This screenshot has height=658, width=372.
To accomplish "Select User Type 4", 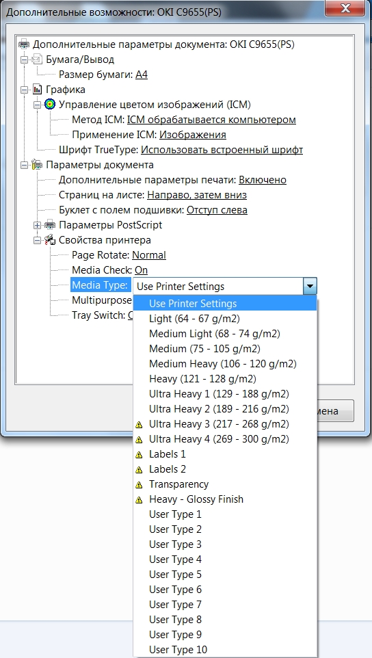I will pyautogui.click(x=225, y=560).
